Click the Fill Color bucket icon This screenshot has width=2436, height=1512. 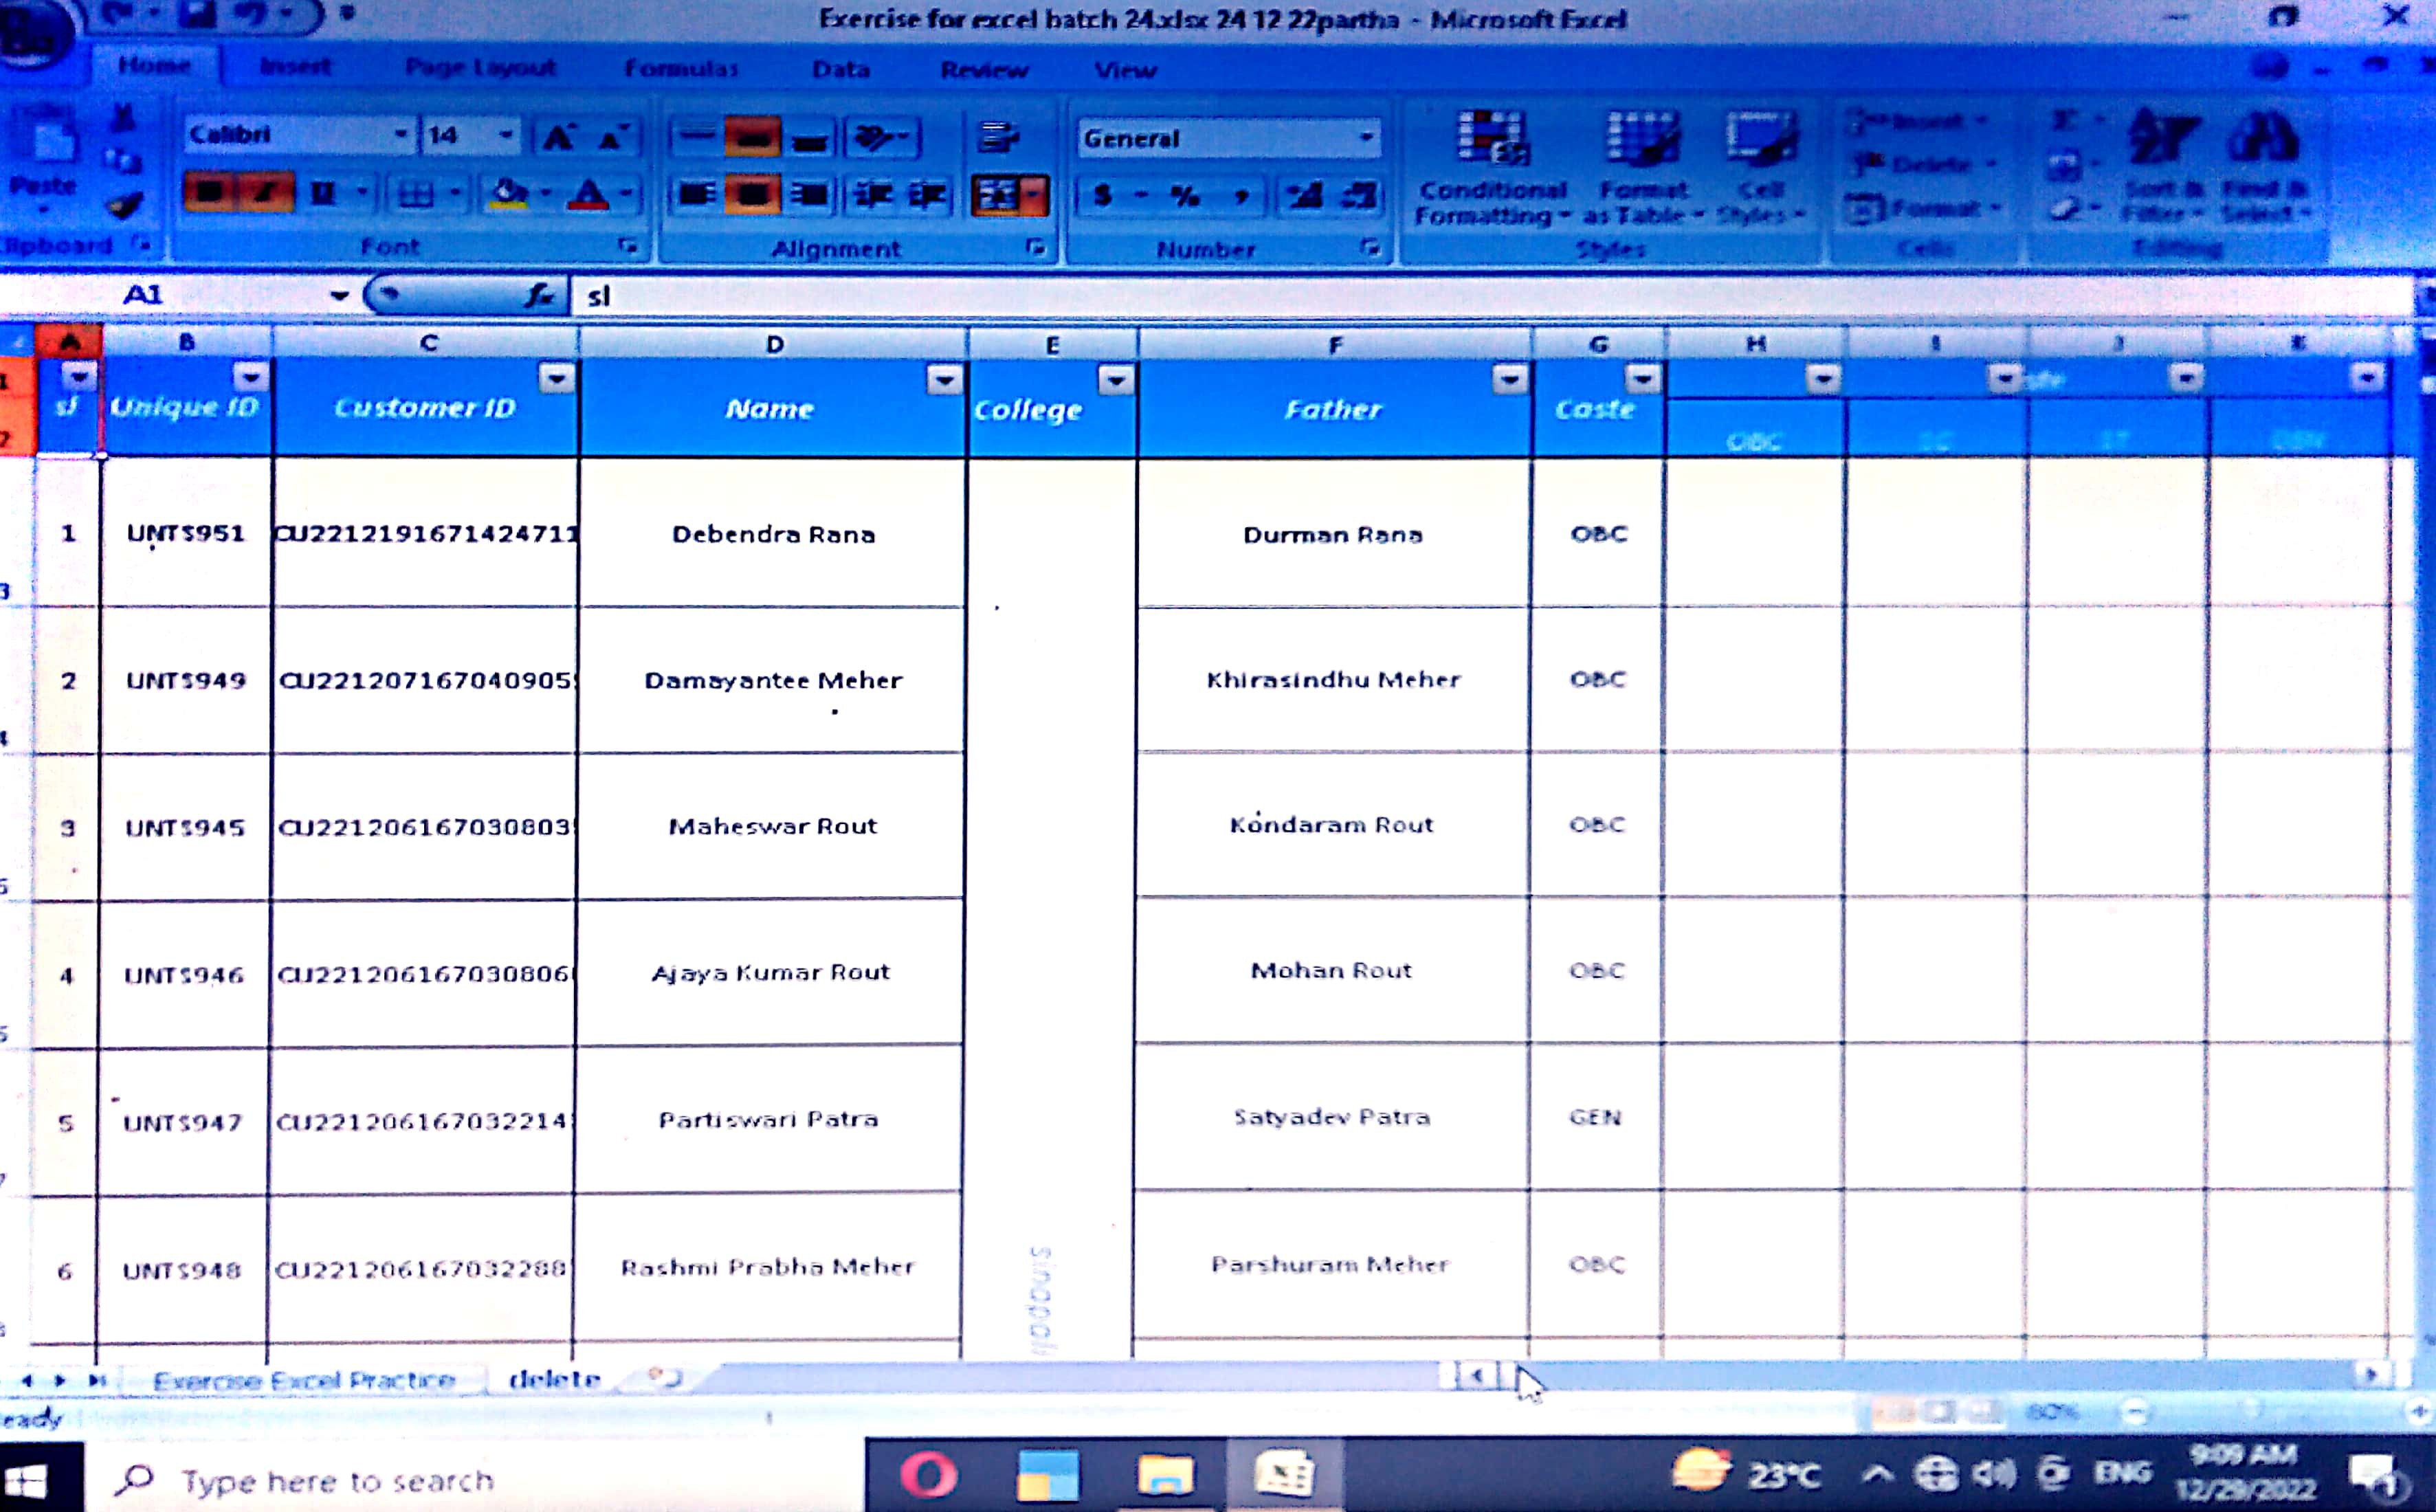coord(508,193)
